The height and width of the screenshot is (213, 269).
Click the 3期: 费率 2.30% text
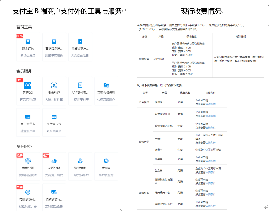click(182, 67)
